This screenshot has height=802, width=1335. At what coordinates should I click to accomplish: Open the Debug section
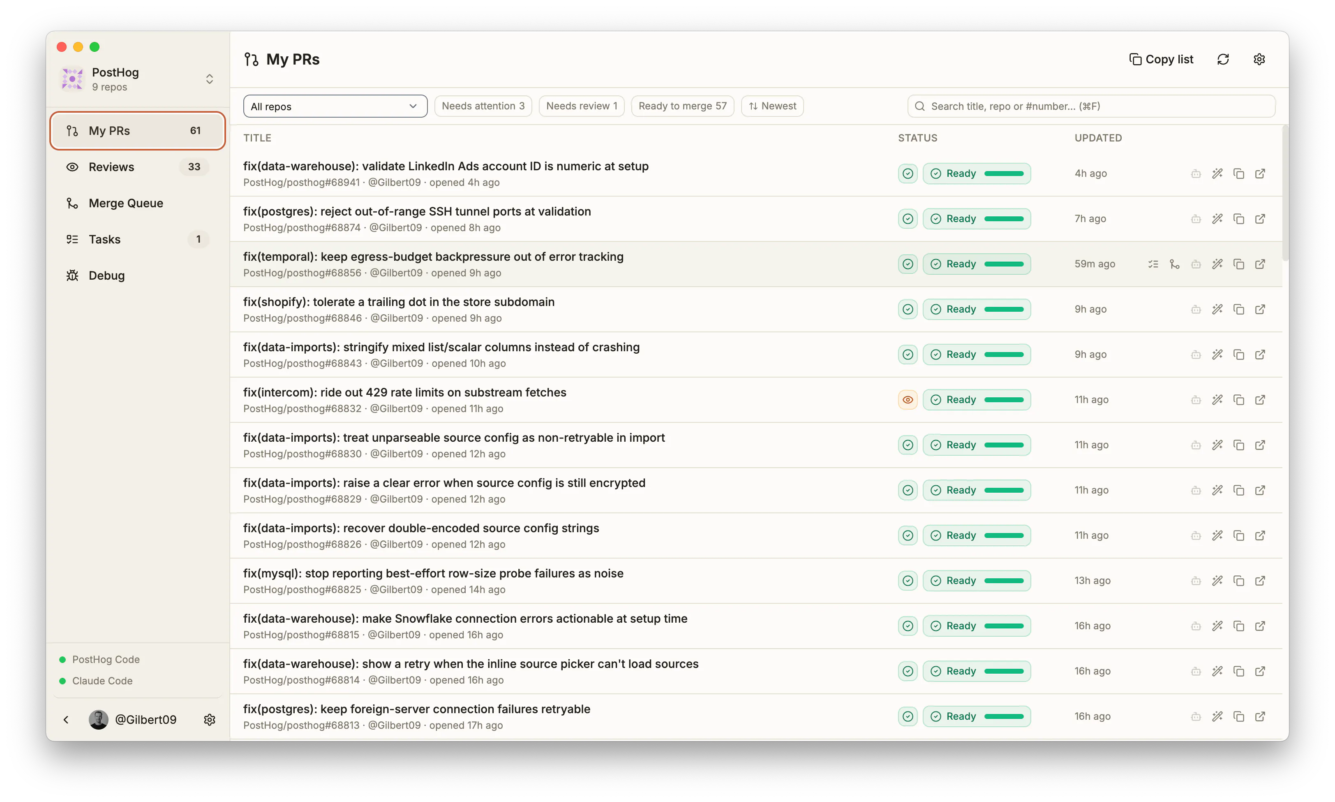click(137, 276)
